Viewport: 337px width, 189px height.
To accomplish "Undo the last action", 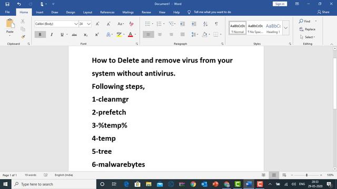I will 19,4.
